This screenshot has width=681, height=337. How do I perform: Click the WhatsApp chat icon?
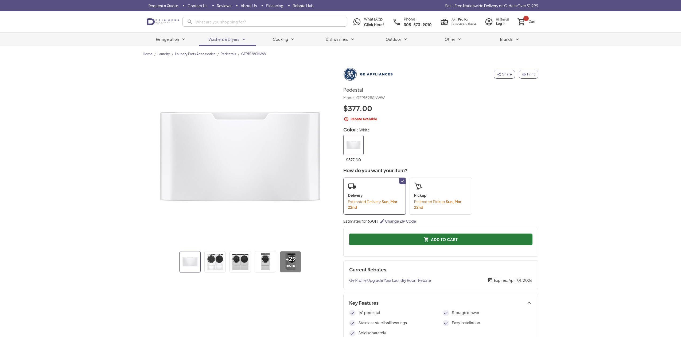tap(357, 22)
